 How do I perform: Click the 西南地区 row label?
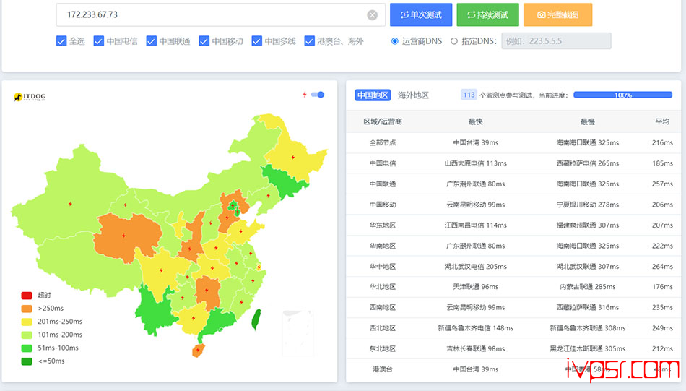click(383, 307)
